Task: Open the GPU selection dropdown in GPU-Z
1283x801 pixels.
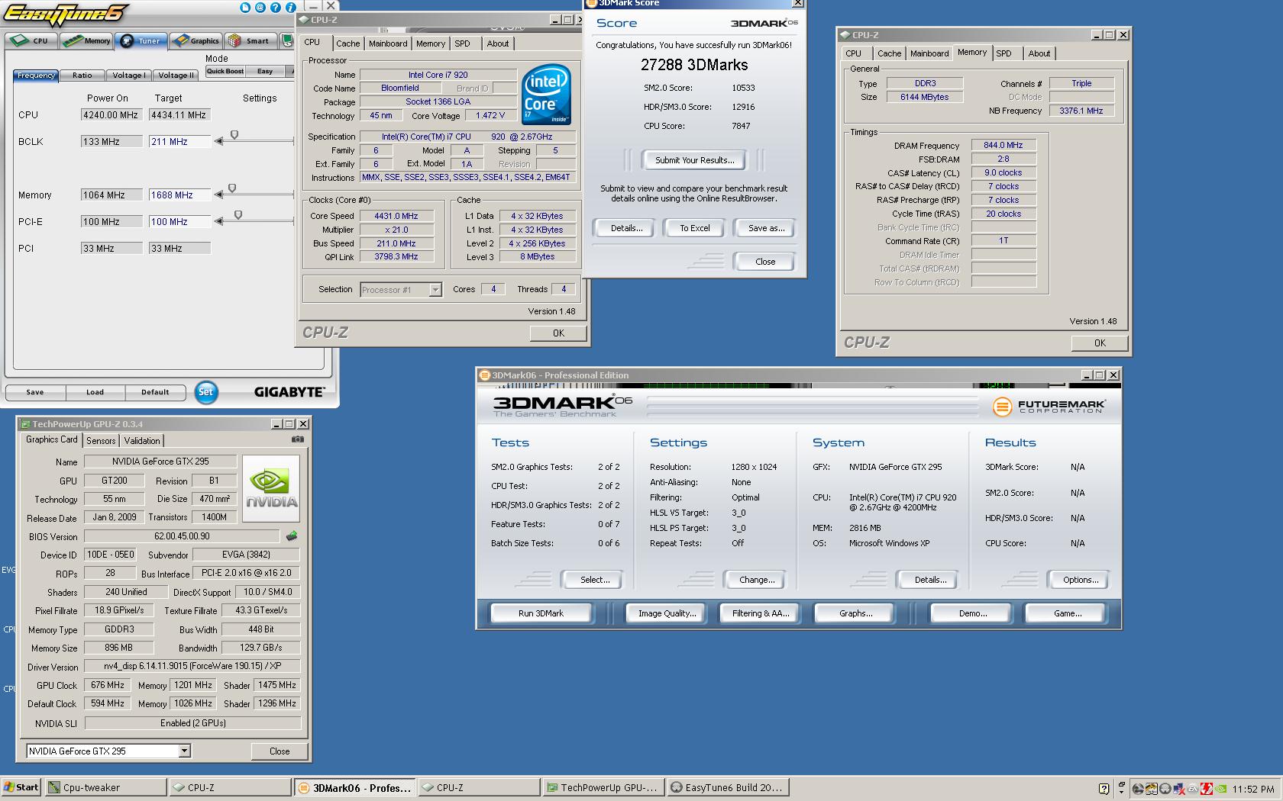Action: 184,751
